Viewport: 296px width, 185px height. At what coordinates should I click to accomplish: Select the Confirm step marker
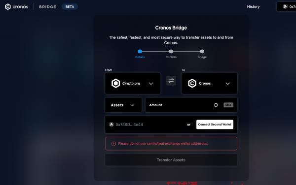[x=171, y=51]
